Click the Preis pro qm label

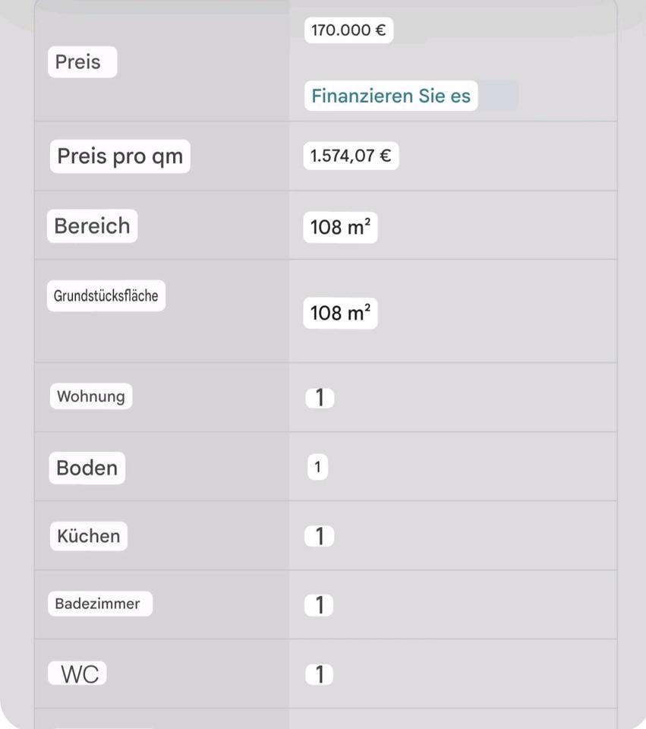[120, 156]
